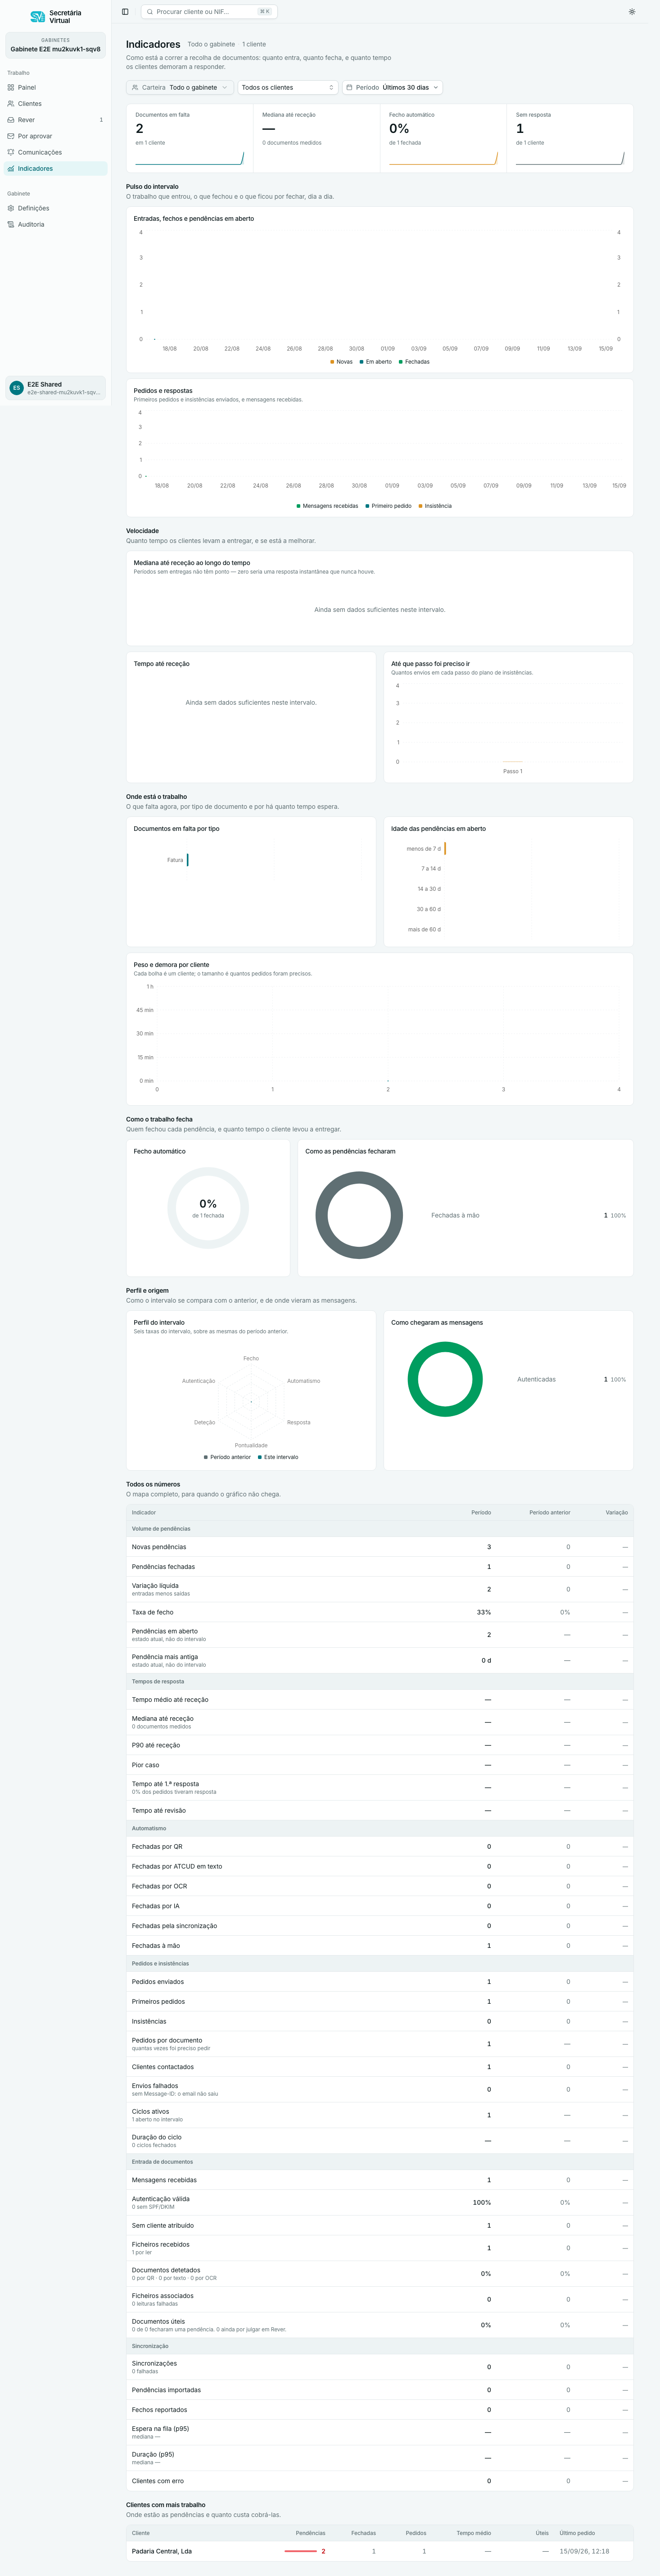The width and height of the screenshot is (660, 2576).
Task: Click the "menos de 7 d" age label
Action: click(x=423, y=849)
